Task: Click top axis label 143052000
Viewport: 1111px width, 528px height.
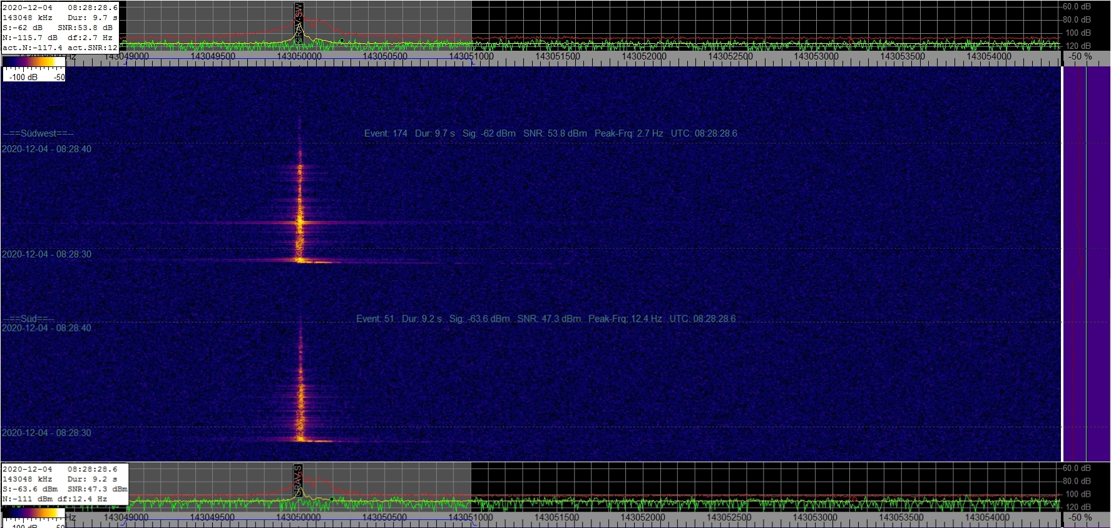Action: 644,56
